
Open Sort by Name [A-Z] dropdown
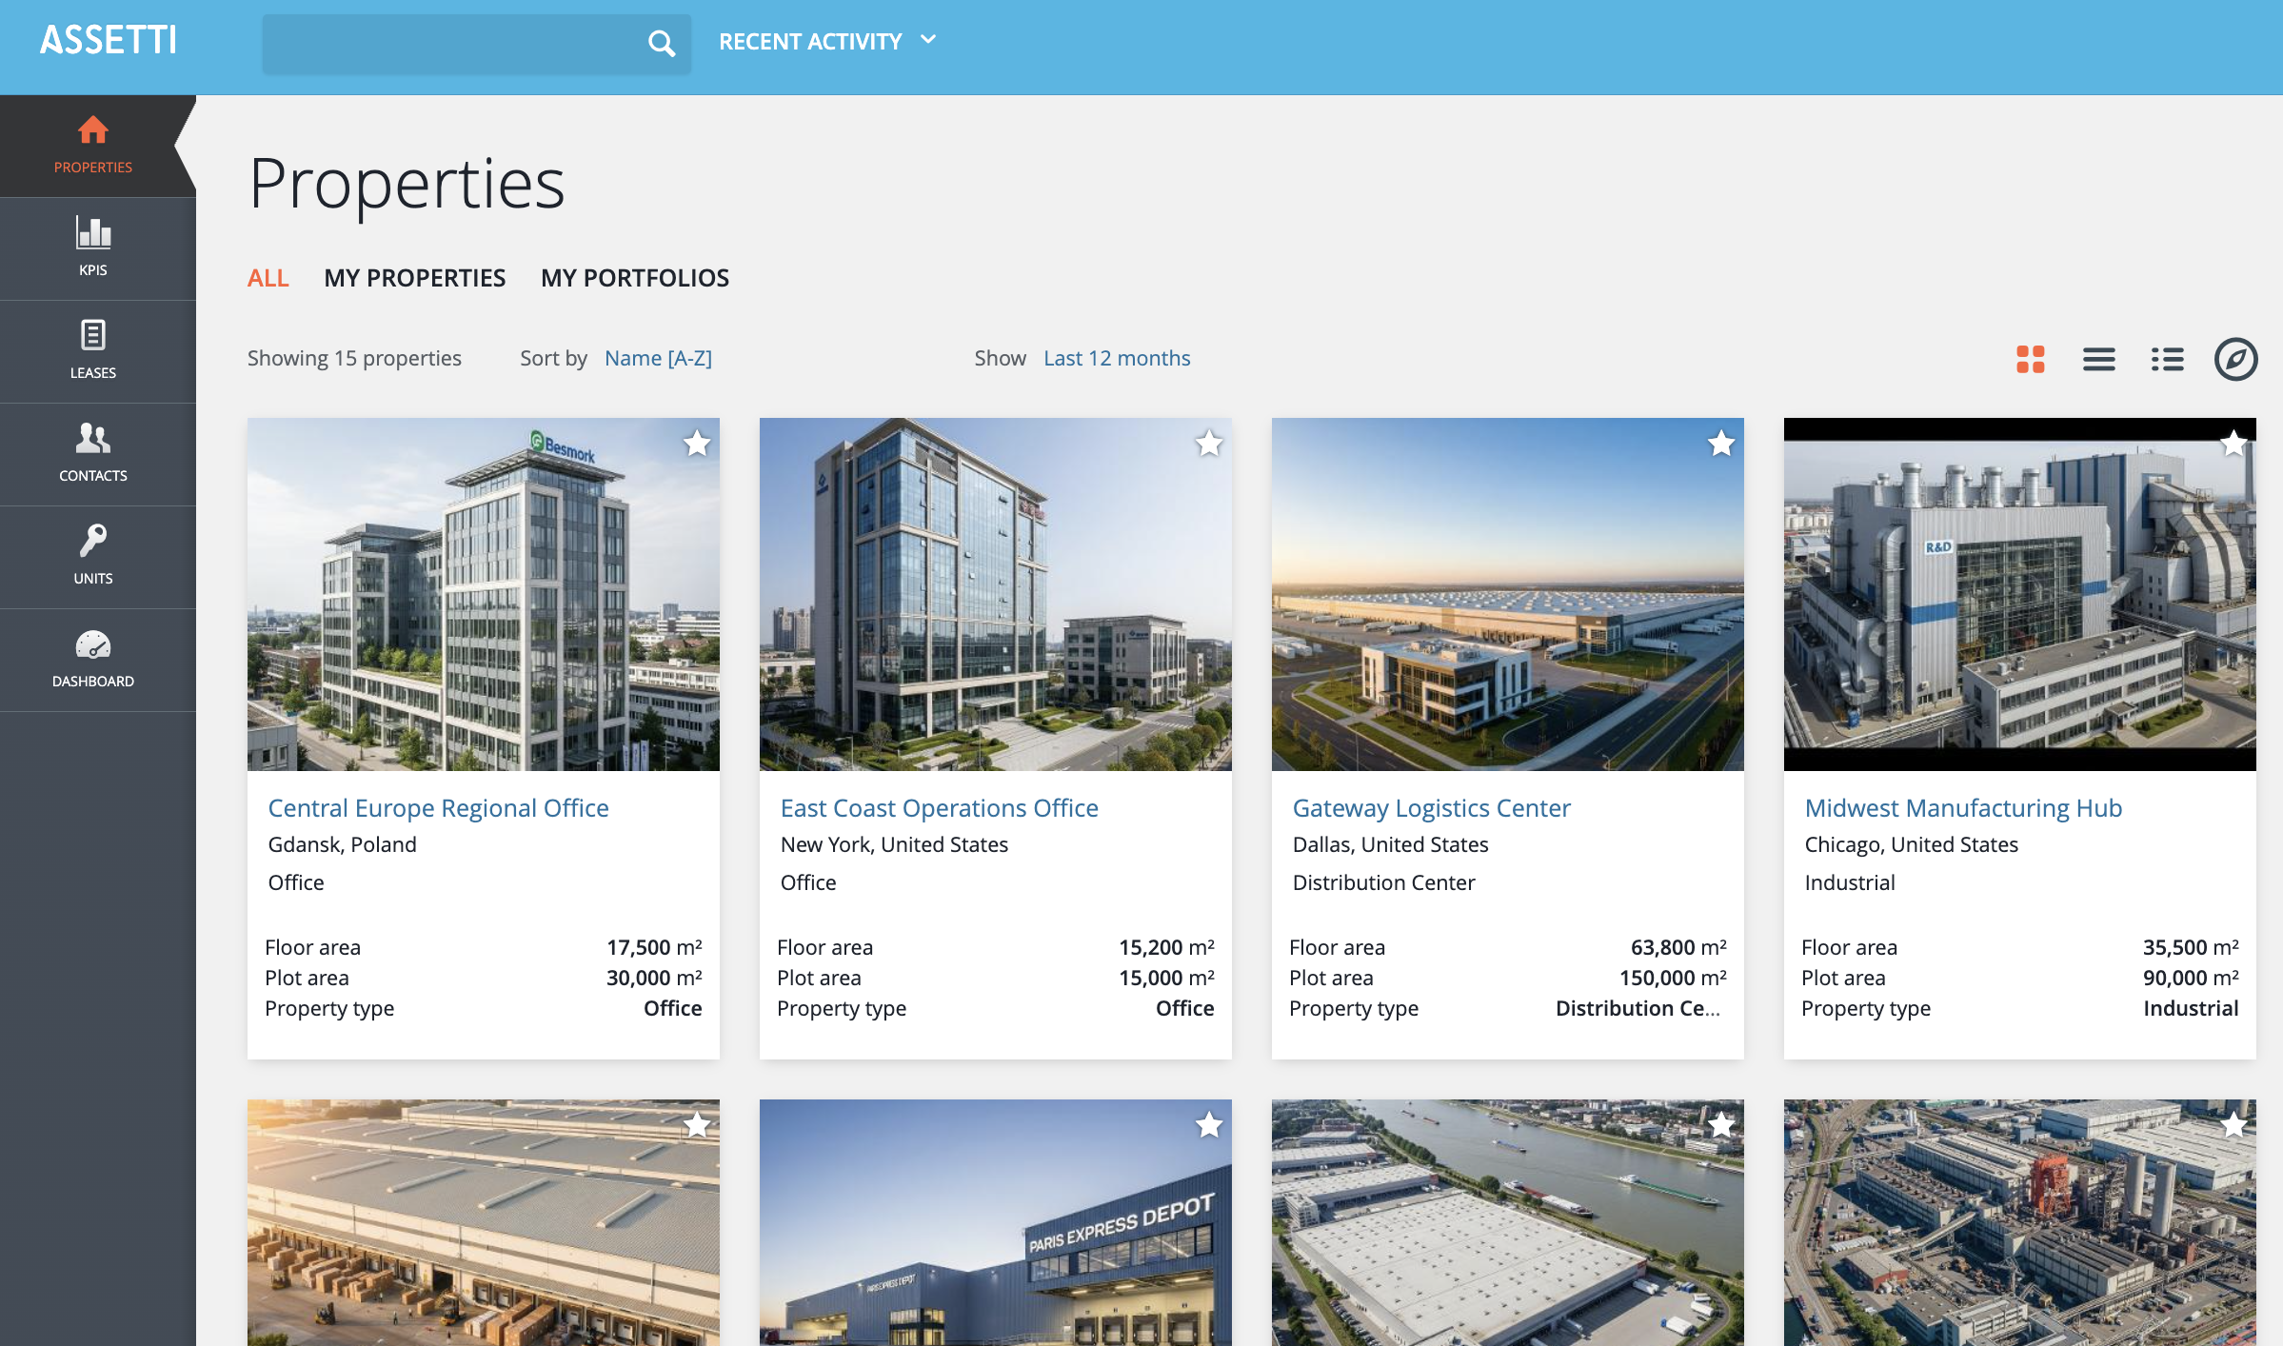[x=658, y=358]
